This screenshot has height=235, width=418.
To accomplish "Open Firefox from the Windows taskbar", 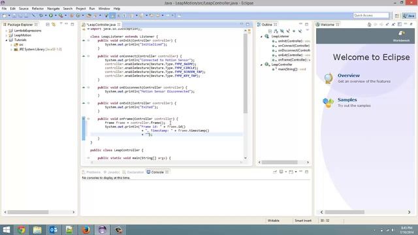I will (x=86, y=230).
